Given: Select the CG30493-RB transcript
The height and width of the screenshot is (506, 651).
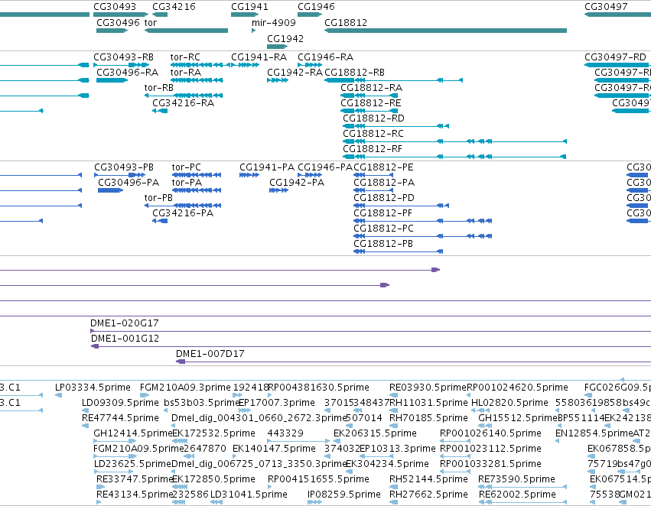Looking at the screenshot, I should coord(121,65).
